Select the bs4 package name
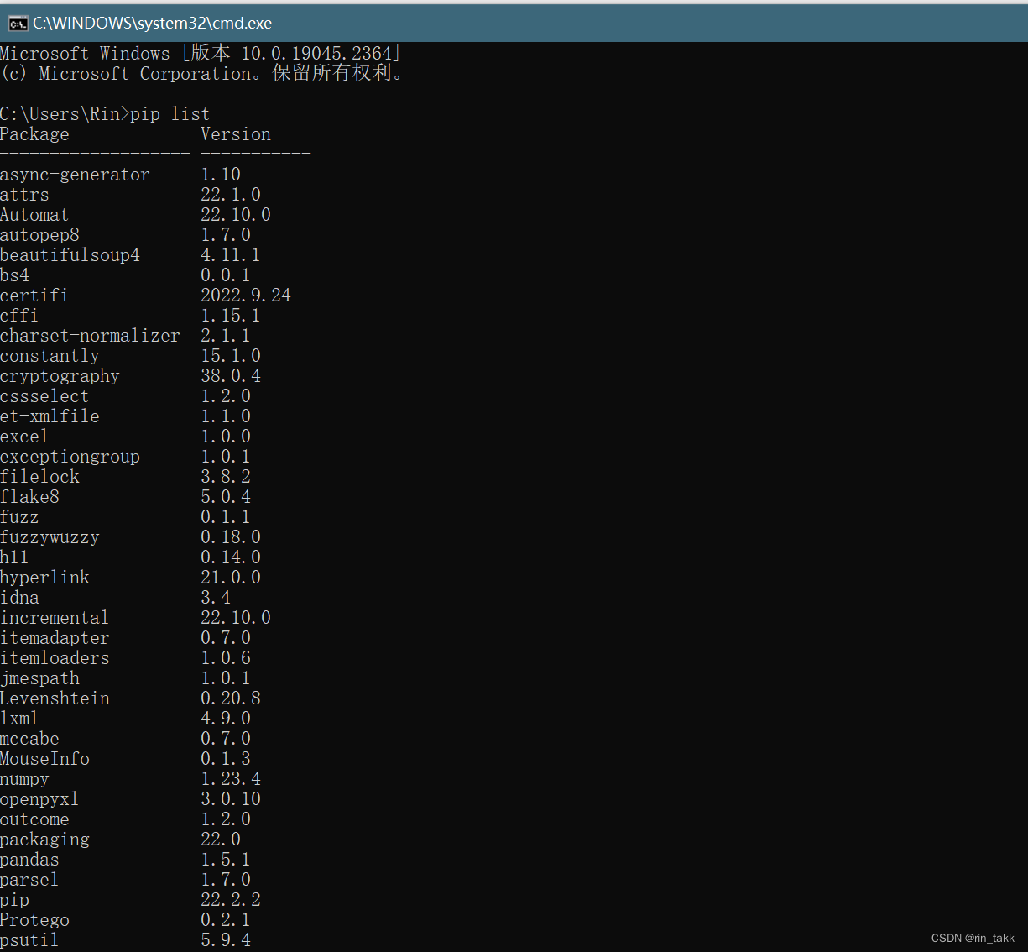This screenshot has height=952, width=1028. pos(14,275)
